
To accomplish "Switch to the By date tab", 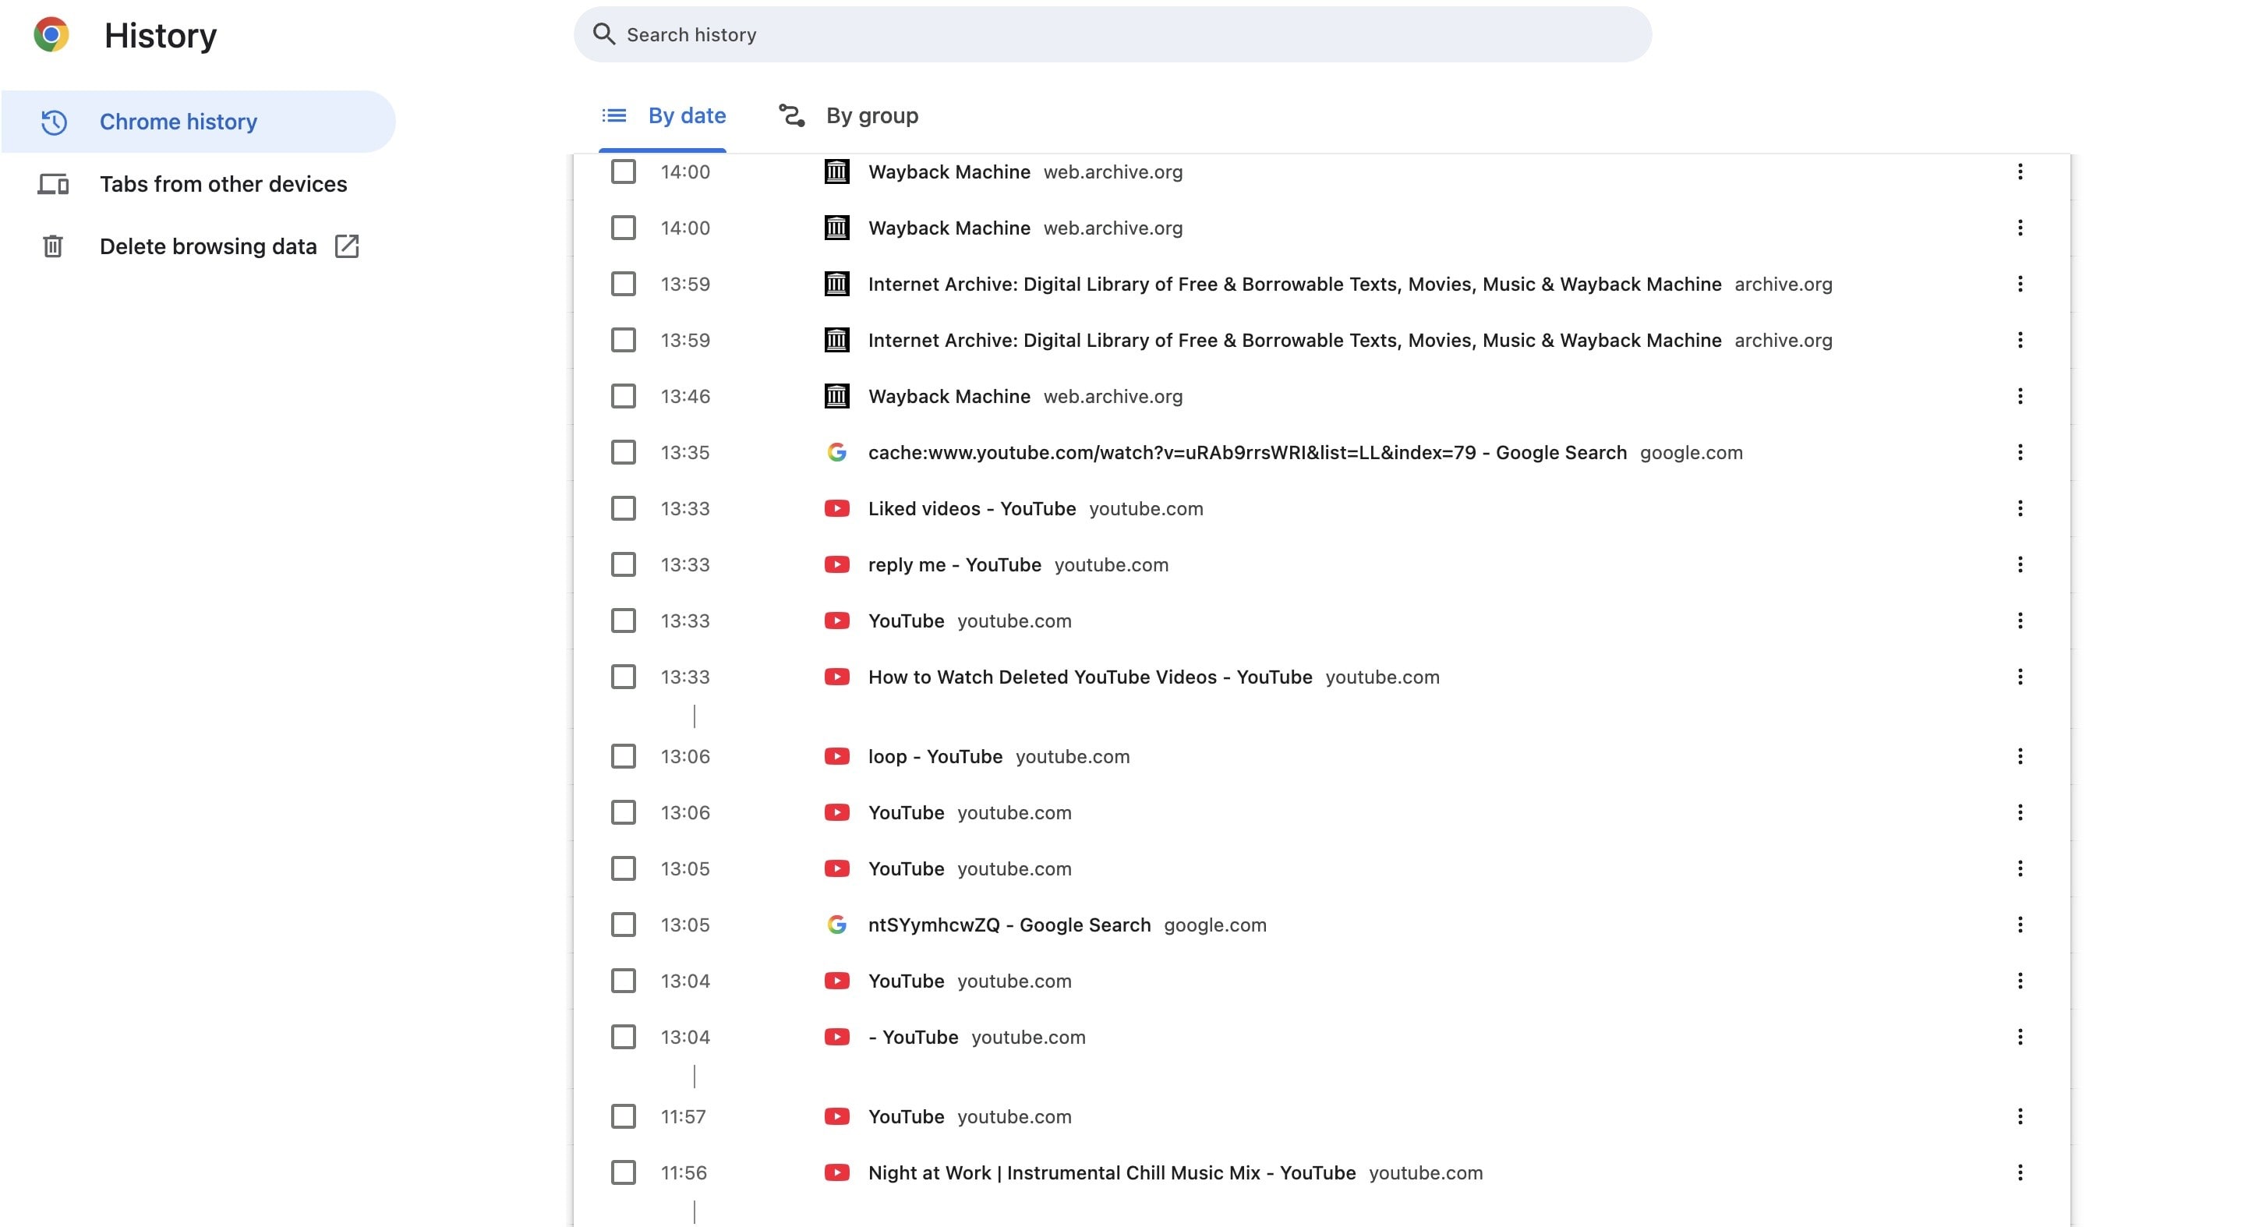I will [663, 116].
